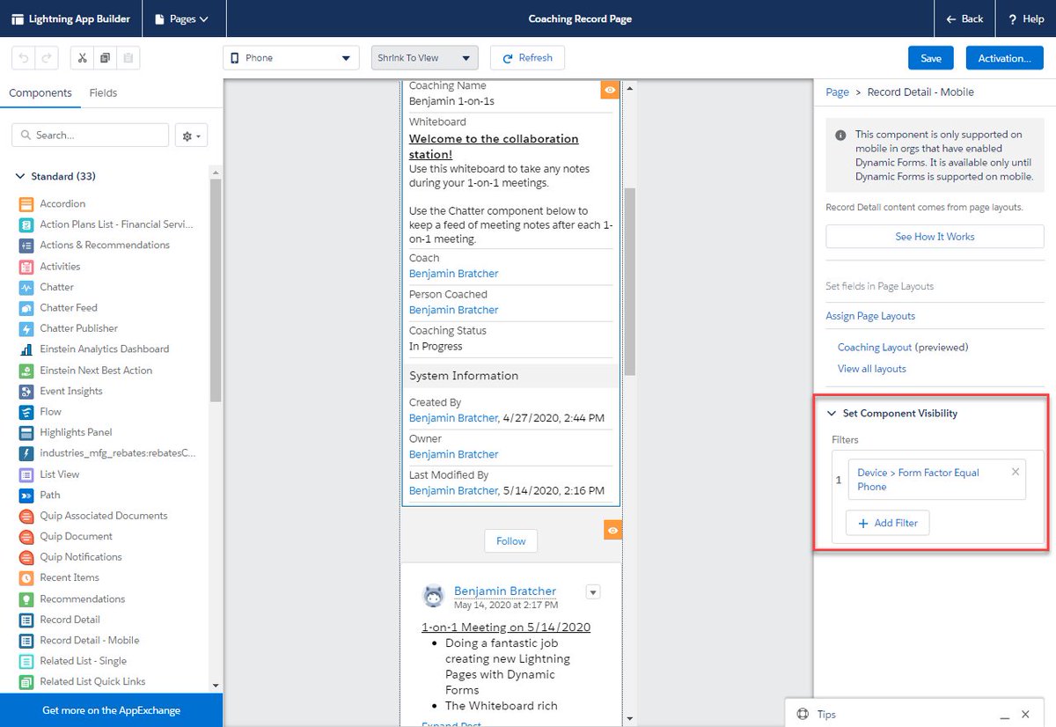Click the Tips lifebuoy icon
Viewport: 1056px width, 727px height.
(802, 715)
